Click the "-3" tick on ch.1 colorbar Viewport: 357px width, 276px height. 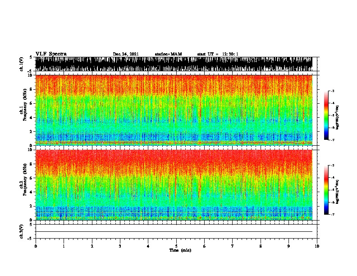coord(332,91)
